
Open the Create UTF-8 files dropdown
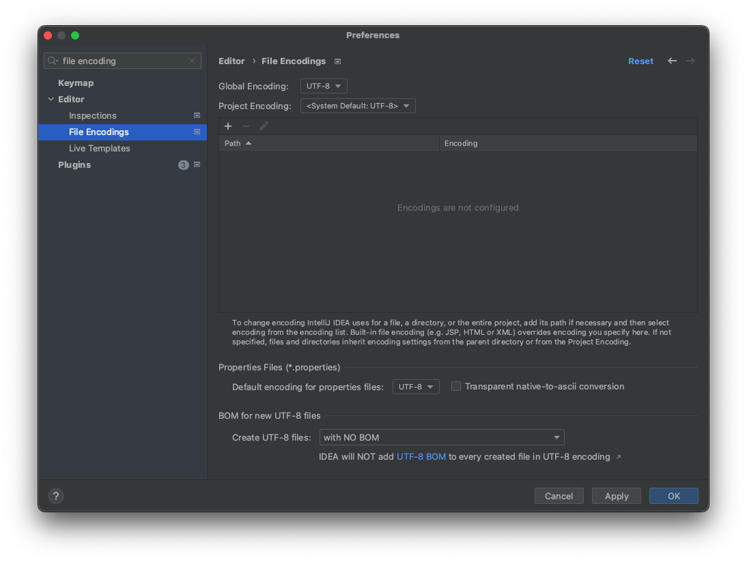tap(442, 437)
